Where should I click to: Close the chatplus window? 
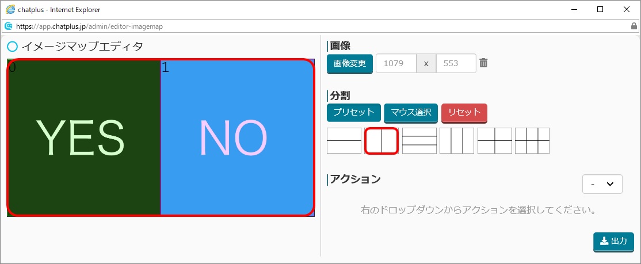(626, 9)
